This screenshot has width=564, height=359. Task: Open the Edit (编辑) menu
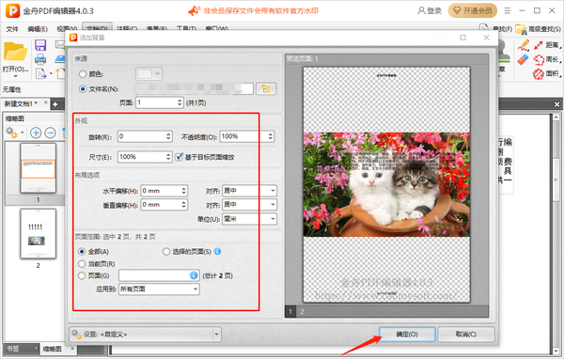coord(38,29)
